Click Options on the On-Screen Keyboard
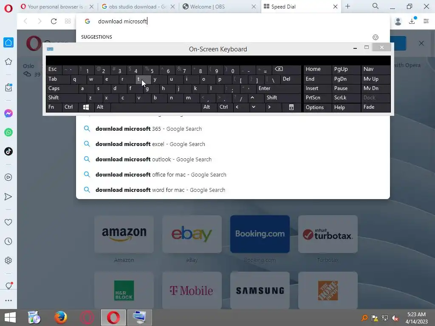 [x=317, y=107]
